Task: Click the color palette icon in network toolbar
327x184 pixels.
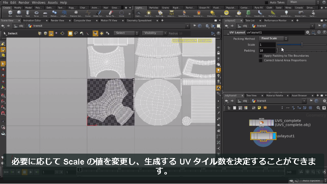Action: tap(246, 108)
